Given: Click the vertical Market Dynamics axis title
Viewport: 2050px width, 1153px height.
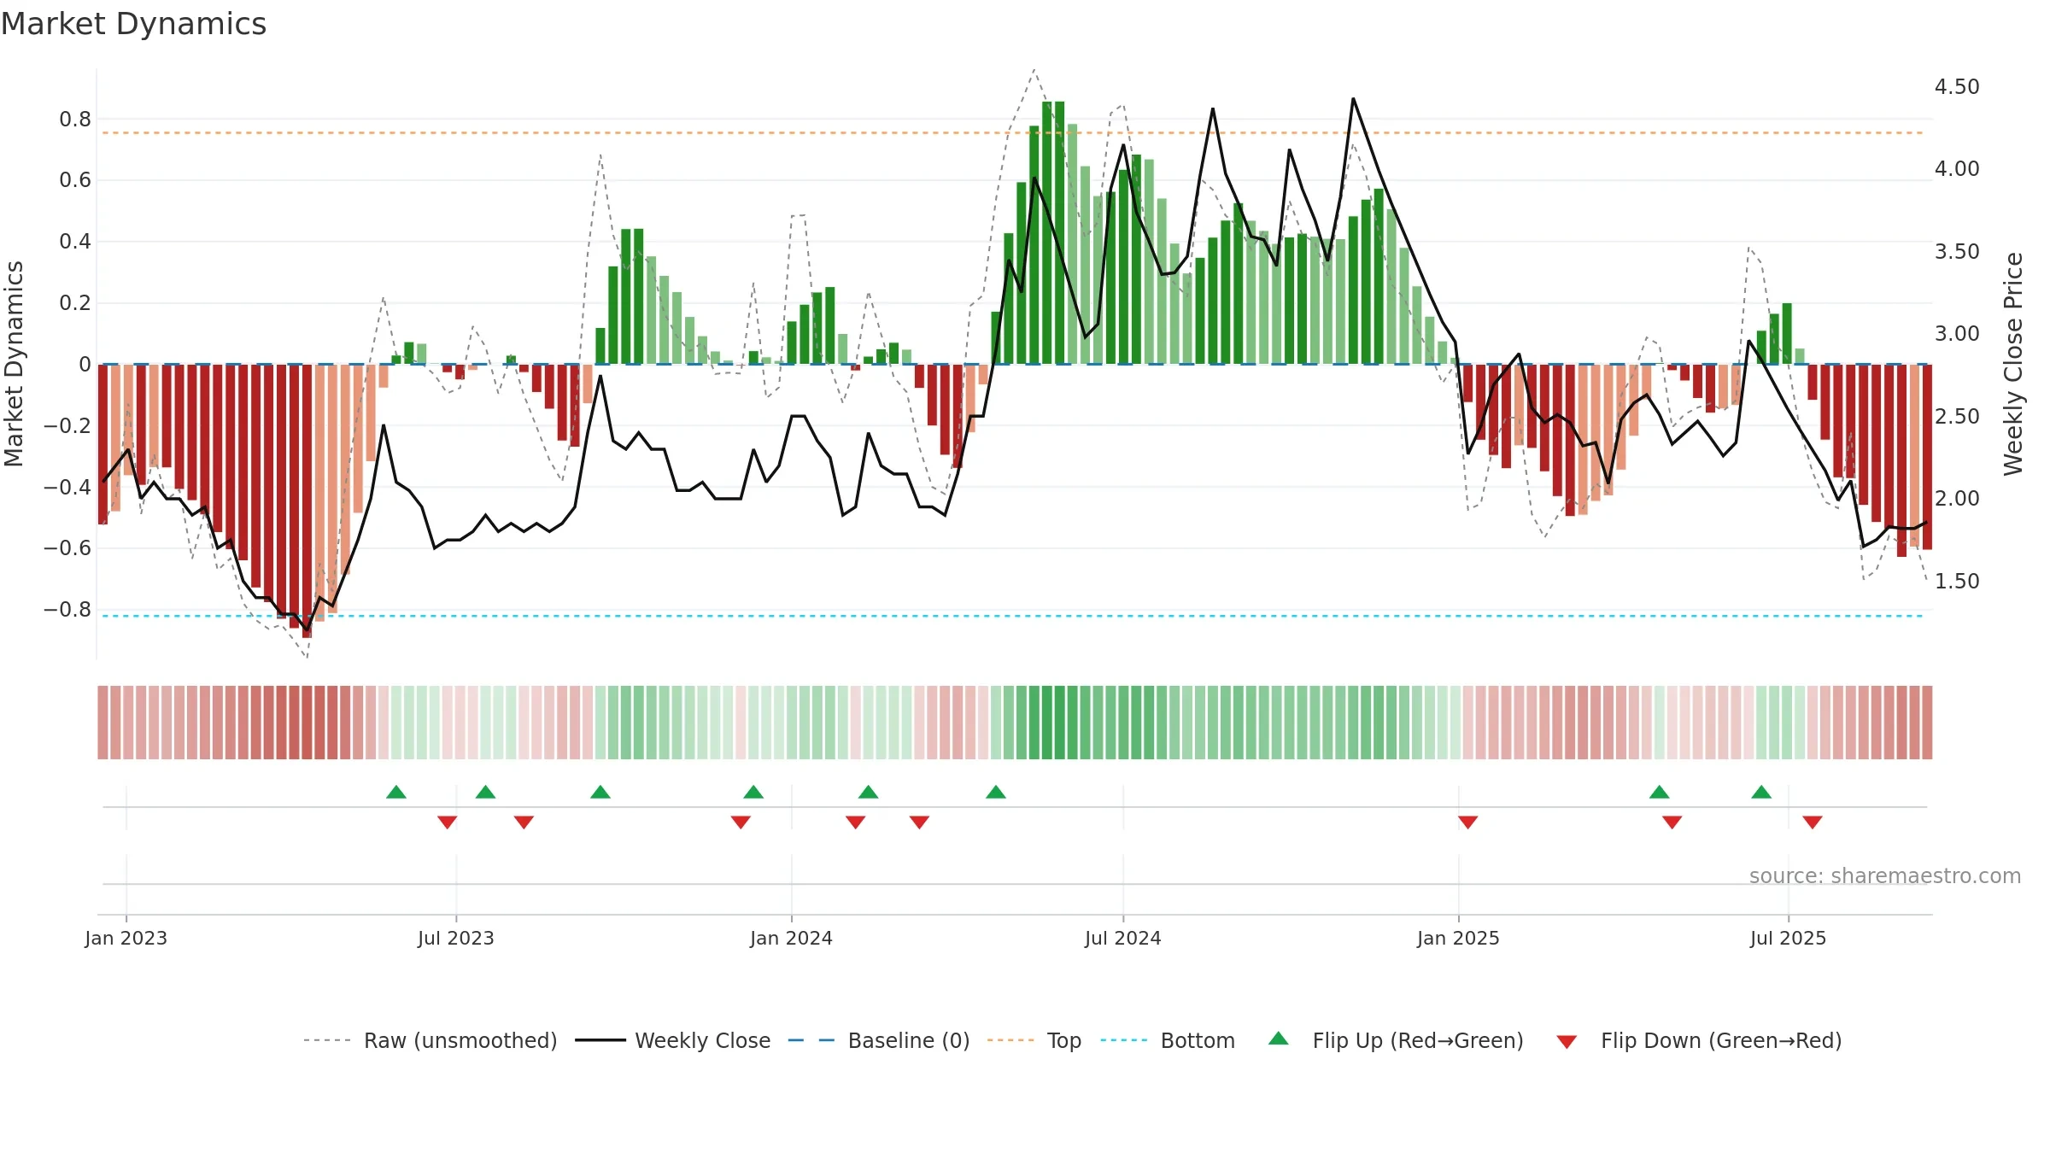Looking at the screenshot, I should [x=14, y=364].
